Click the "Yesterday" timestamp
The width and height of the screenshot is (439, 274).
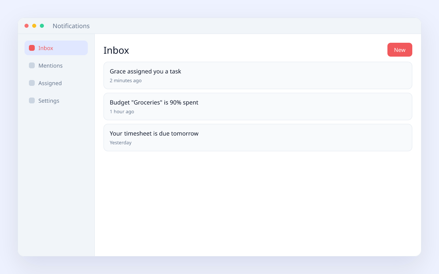coord(120,142)
